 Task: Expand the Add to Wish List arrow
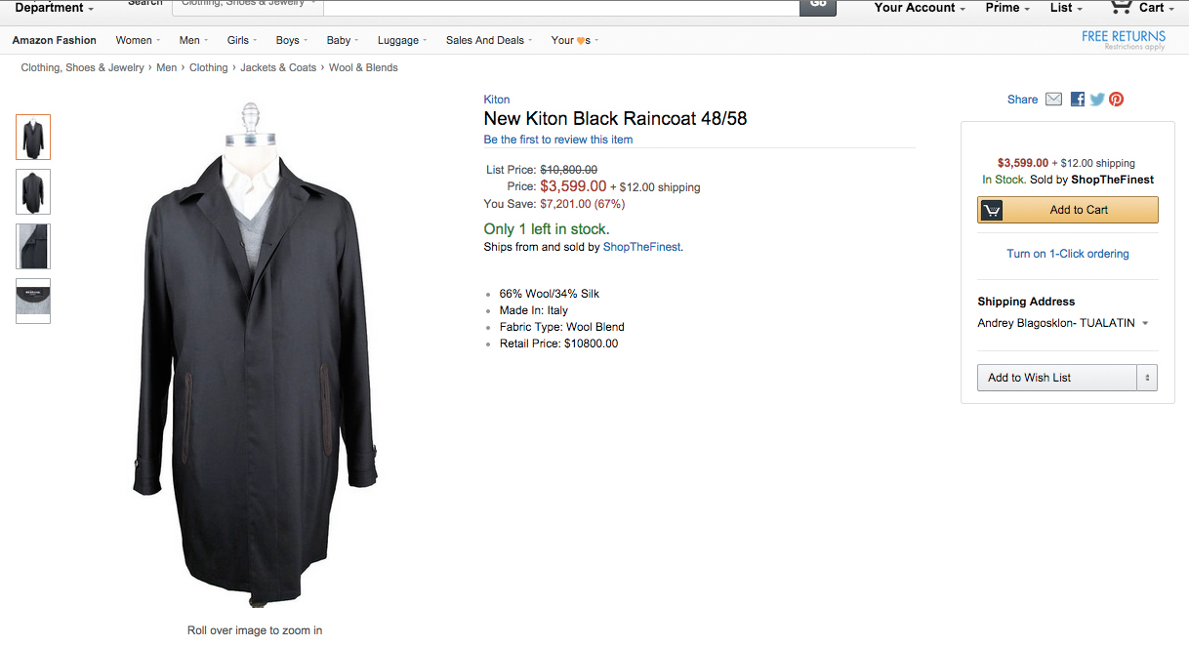coord(1147,378)
